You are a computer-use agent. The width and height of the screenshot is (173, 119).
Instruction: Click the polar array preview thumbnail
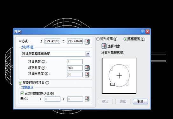(x=119, y=76)
